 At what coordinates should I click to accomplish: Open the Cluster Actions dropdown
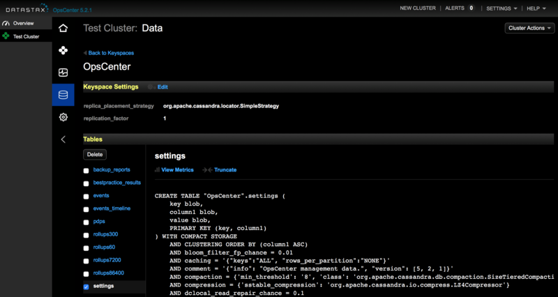(x=529, y=28)
